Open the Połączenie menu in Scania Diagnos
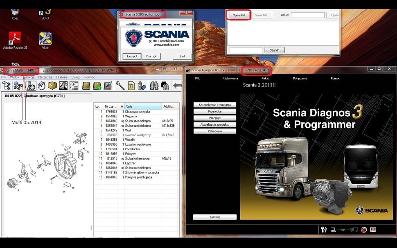 point(300,79)
